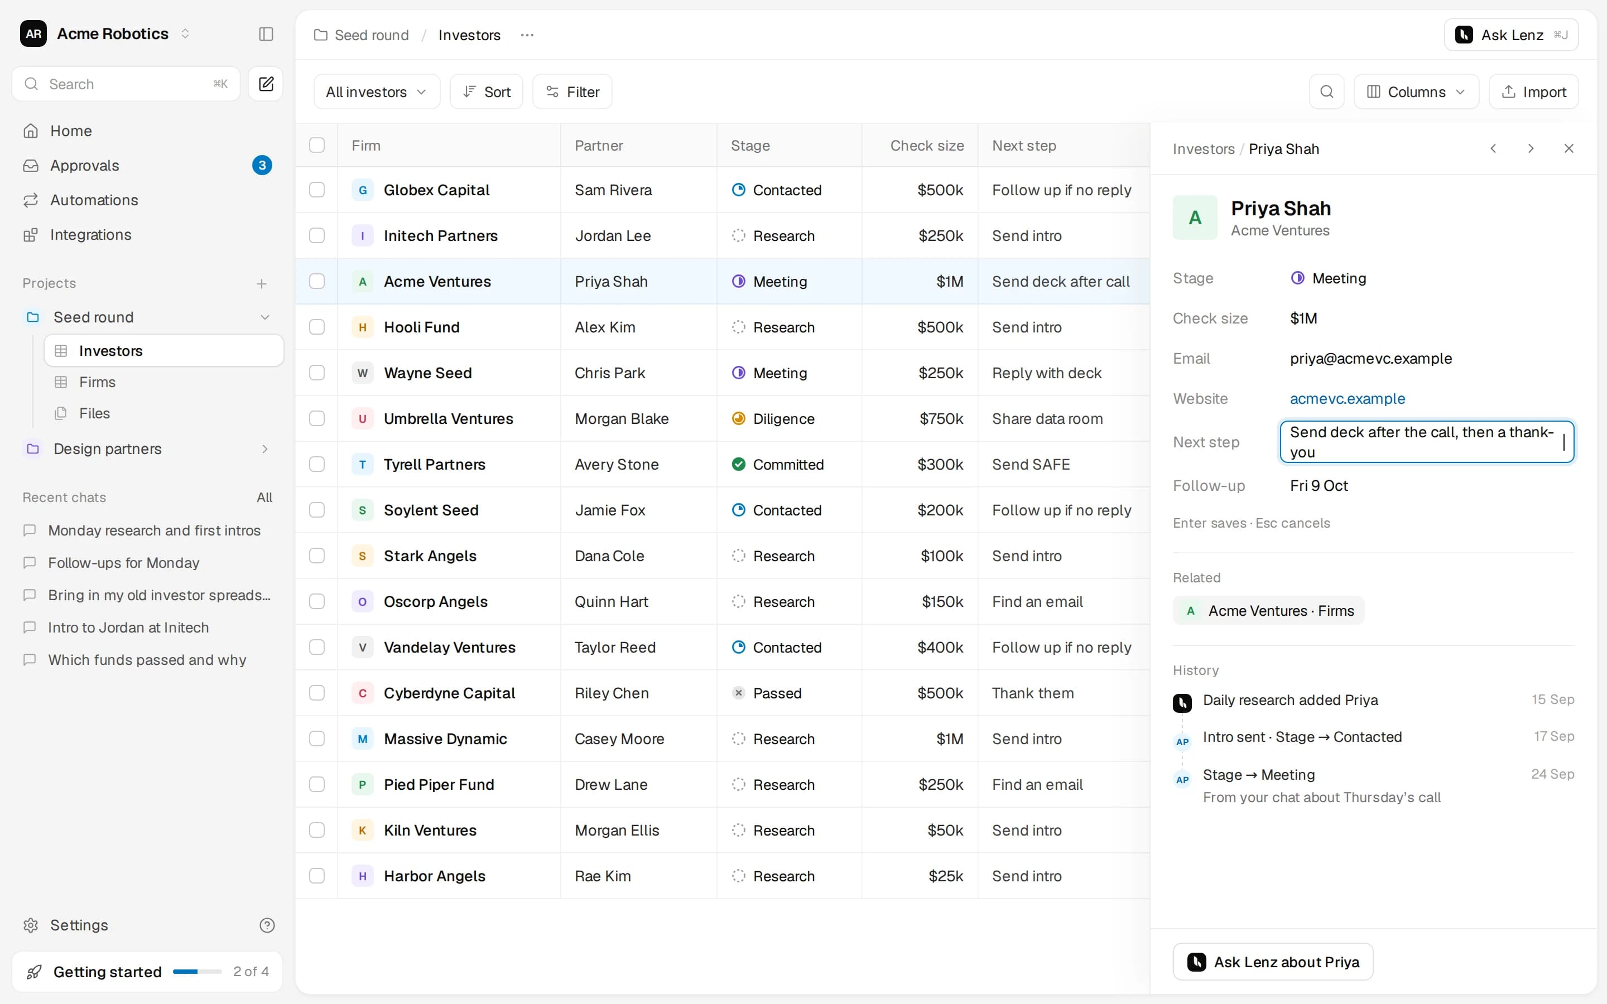Go to previous investor record arrow
This screenshot has width=1607, height=1004.
tap(1493, 149)
